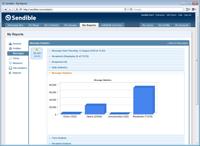The height and width of the screenshot is (146, 200).
Task: Click the add bookmark plus button
Action: point(17,9)
